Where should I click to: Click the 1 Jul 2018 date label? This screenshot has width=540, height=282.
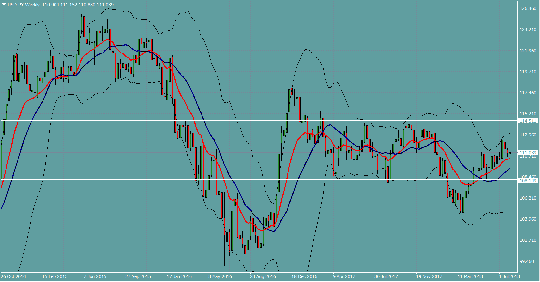pos(509,276)
